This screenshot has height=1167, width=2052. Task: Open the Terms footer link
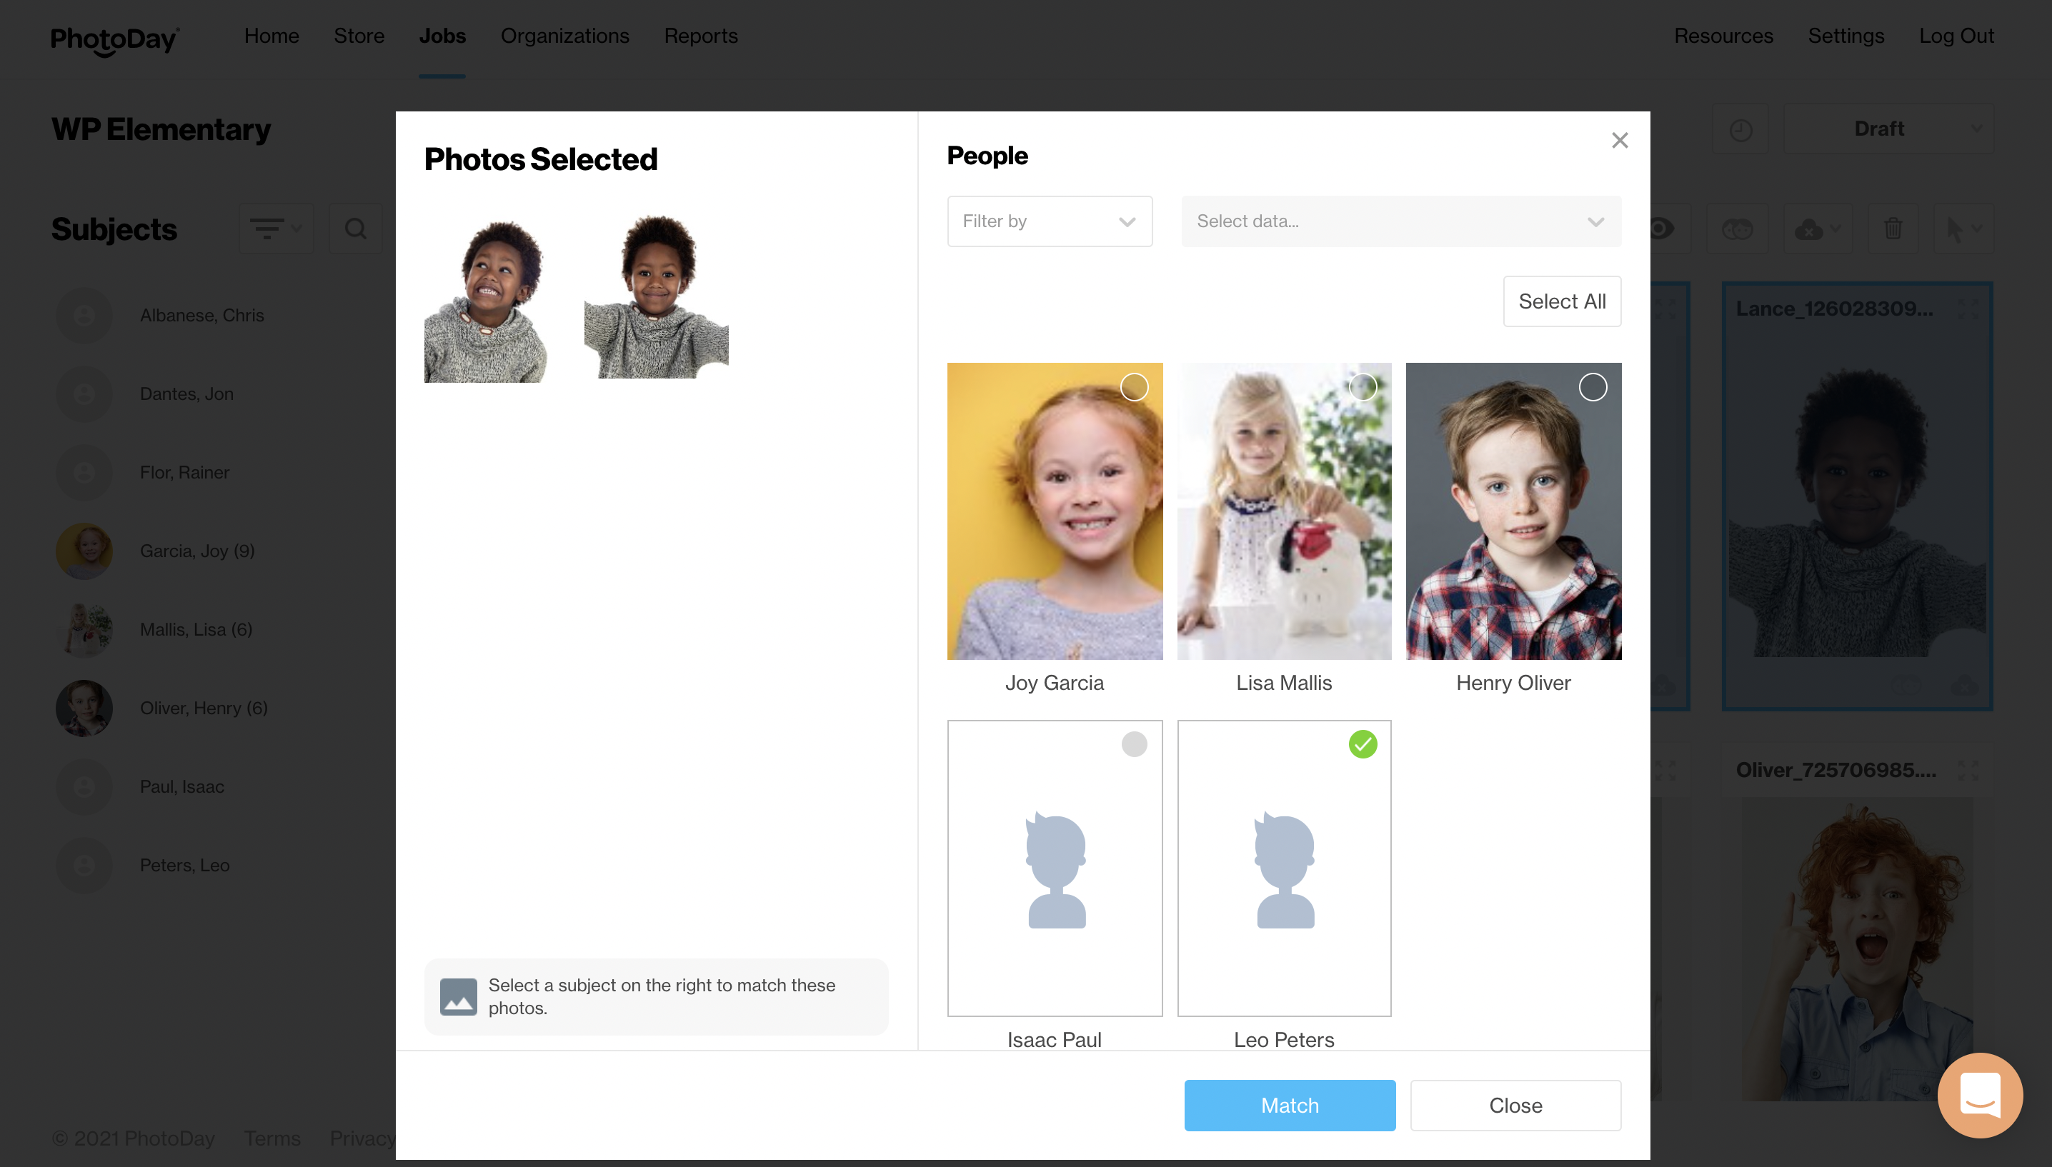(x=272, y=1138)
